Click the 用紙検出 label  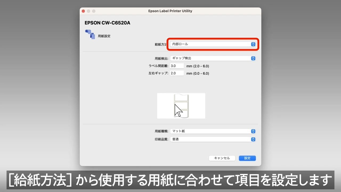pos(162,58)
